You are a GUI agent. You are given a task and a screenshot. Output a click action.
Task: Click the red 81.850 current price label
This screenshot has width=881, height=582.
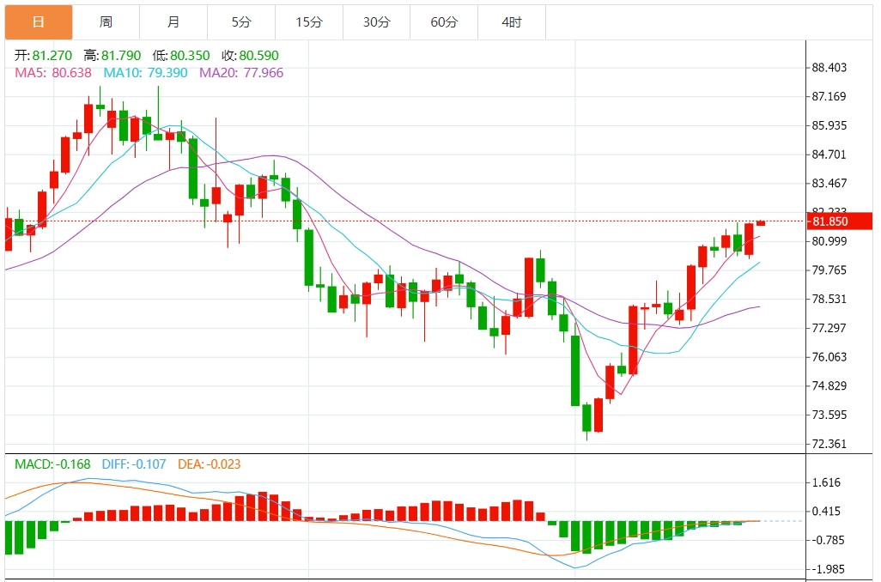(x=839, y=221)
